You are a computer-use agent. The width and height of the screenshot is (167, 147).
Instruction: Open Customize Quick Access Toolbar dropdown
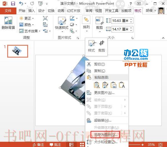click(x=47, y=4)
